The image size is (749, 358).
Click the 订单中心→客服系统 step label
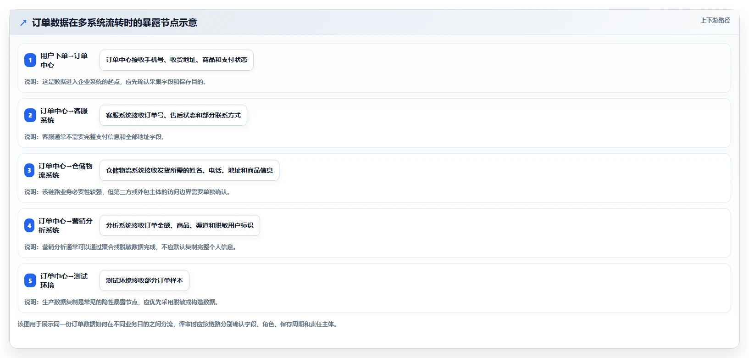click(64, 115)
